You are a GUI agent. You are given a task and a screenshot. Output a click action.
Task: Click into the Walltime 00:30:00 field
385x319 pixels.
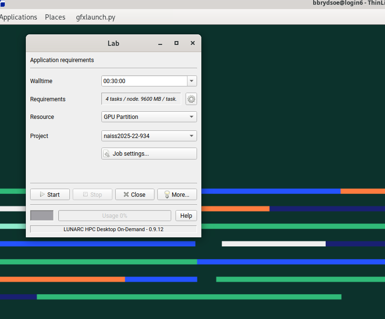pyautogui.click(x=143, y=81)
